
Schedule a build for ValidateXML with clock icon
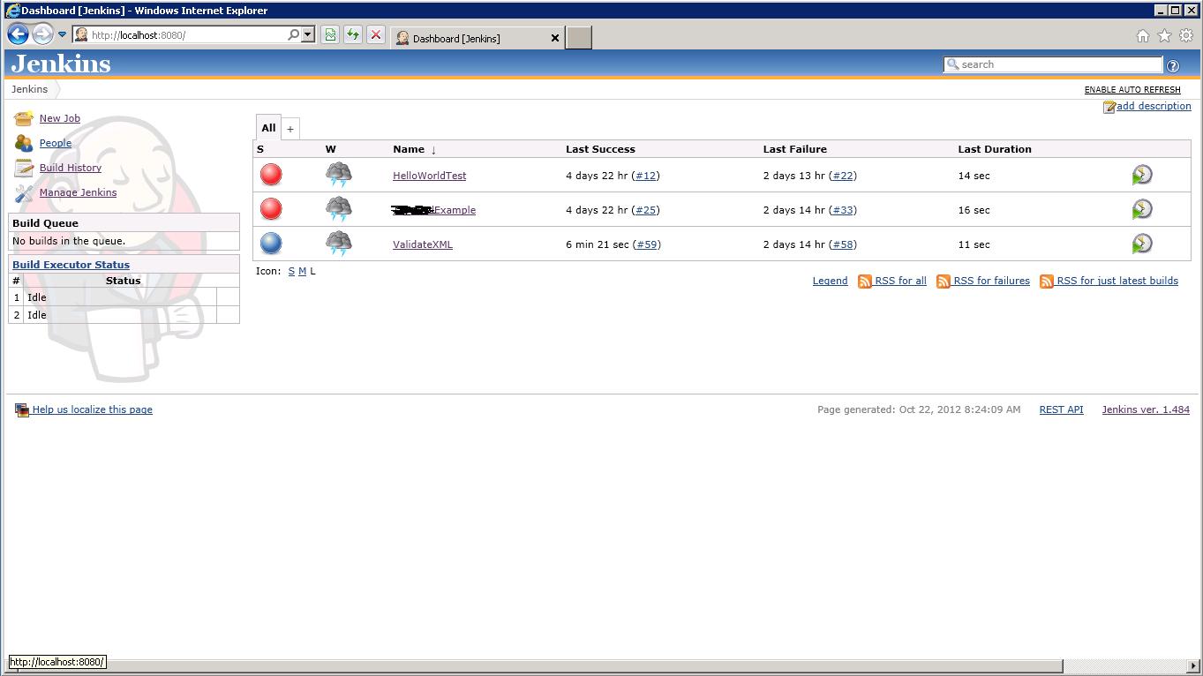point(1142,244)
